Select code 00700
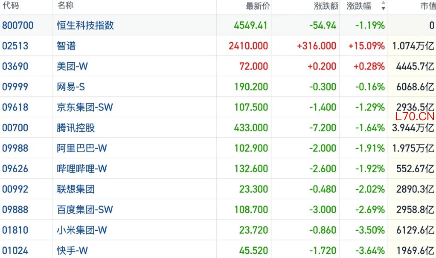436x258 pixels. (x=15, y=128)
